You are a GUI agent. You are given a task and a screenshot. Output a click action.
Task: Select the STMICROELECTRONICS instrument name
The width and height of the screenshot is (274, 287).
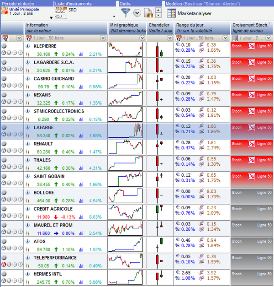coord(59,111)
